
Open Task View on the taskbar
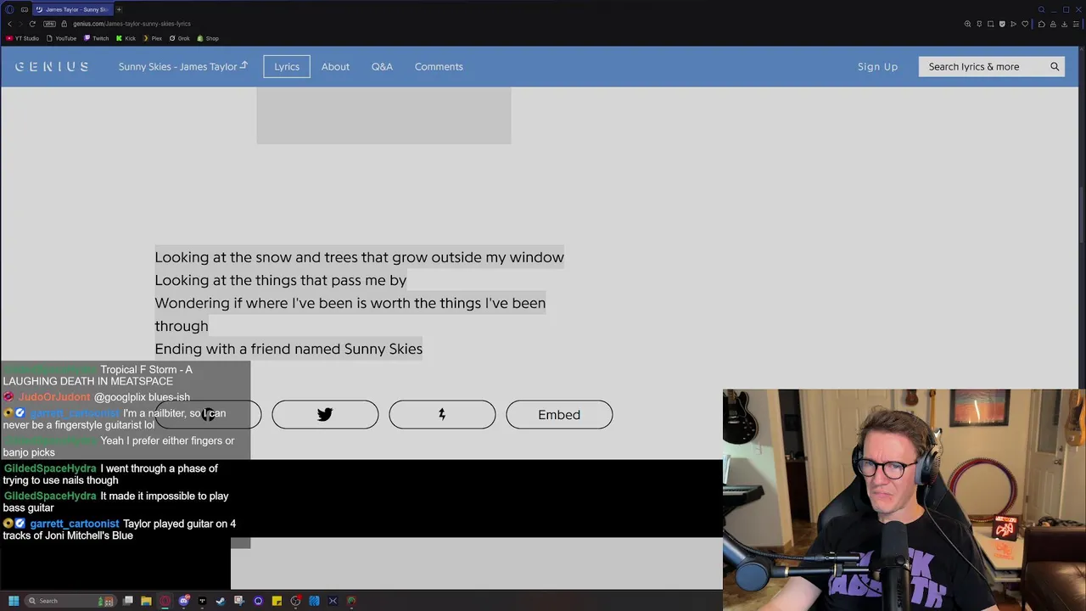pyautogui.click(x=128, y=601)
